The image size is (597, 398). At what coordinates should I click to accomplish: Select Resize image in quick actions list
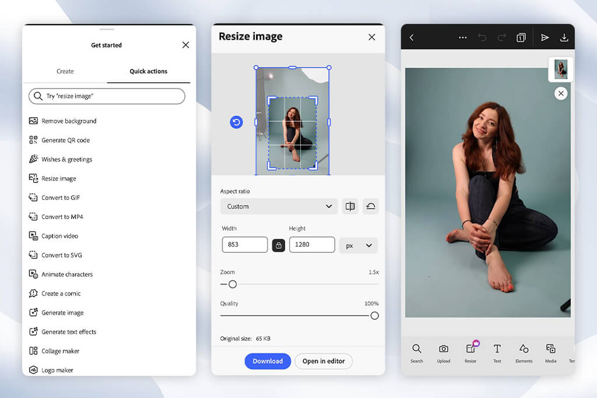click(52, 178)
